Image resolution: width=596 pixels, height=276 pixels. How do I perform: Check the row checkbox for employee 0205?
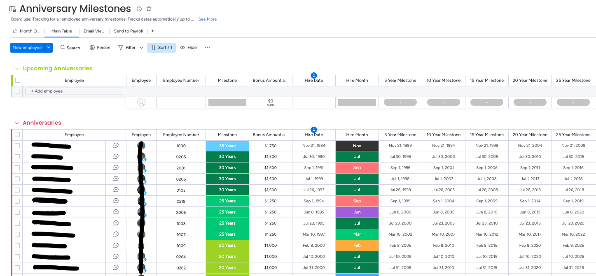coord(17,157)
